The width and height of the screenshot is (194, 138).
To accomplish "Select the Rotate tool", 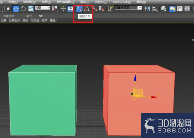I will point(23,9).
